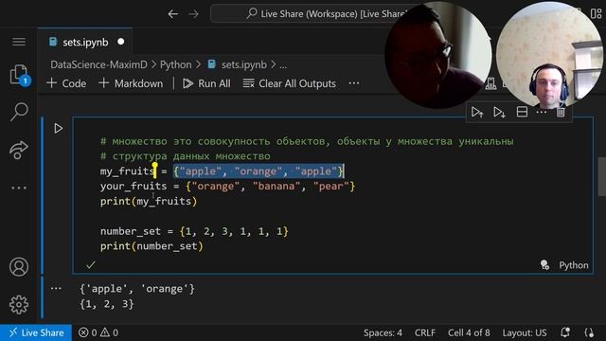Click the your_fruits assignment line
Image resolution: width=606 pixels, height=341 pixels.
(x=227, y=187)
